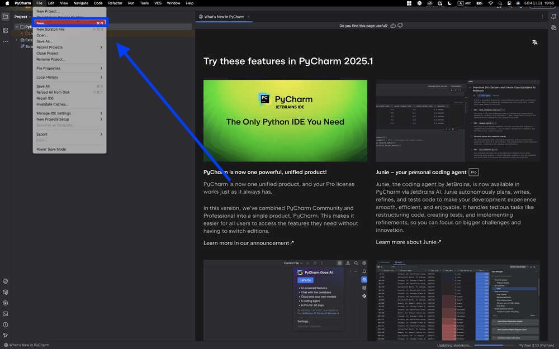The height and width of the screenshot is (349, 559).
Task: Click the Junie coding agent screenshot
Action: 458,121
